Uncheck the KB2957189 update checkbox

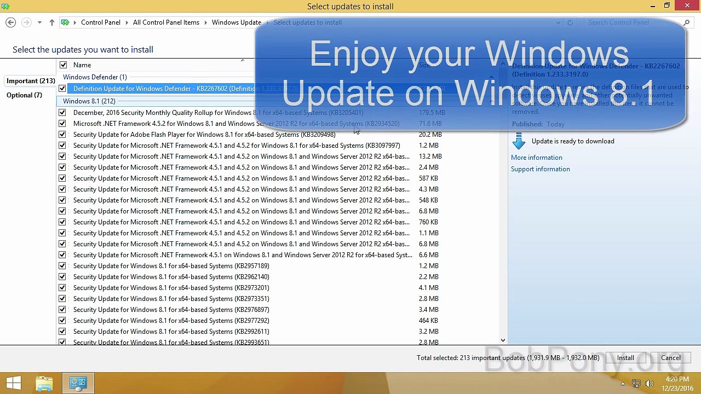tap(62, 266)
